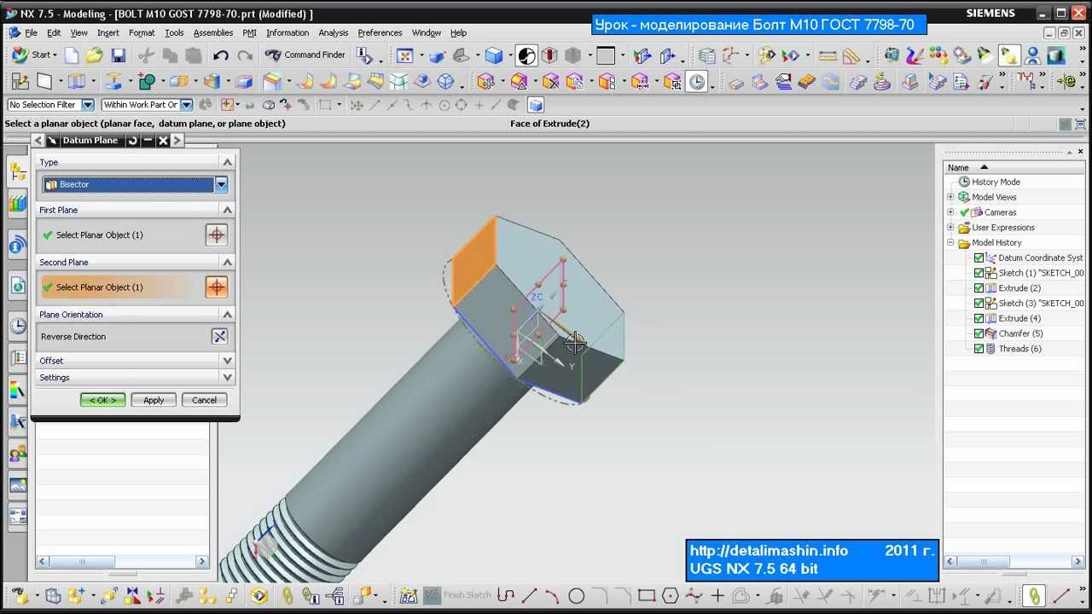Open the Preferences menu

(x=380, y=32)
